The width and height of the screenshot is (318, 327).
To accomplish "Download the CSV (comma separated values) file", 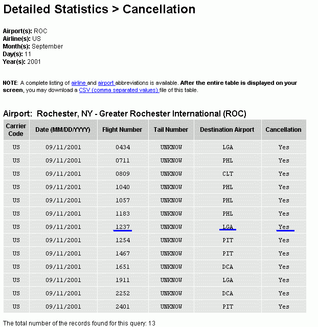I will click(119, 90).
